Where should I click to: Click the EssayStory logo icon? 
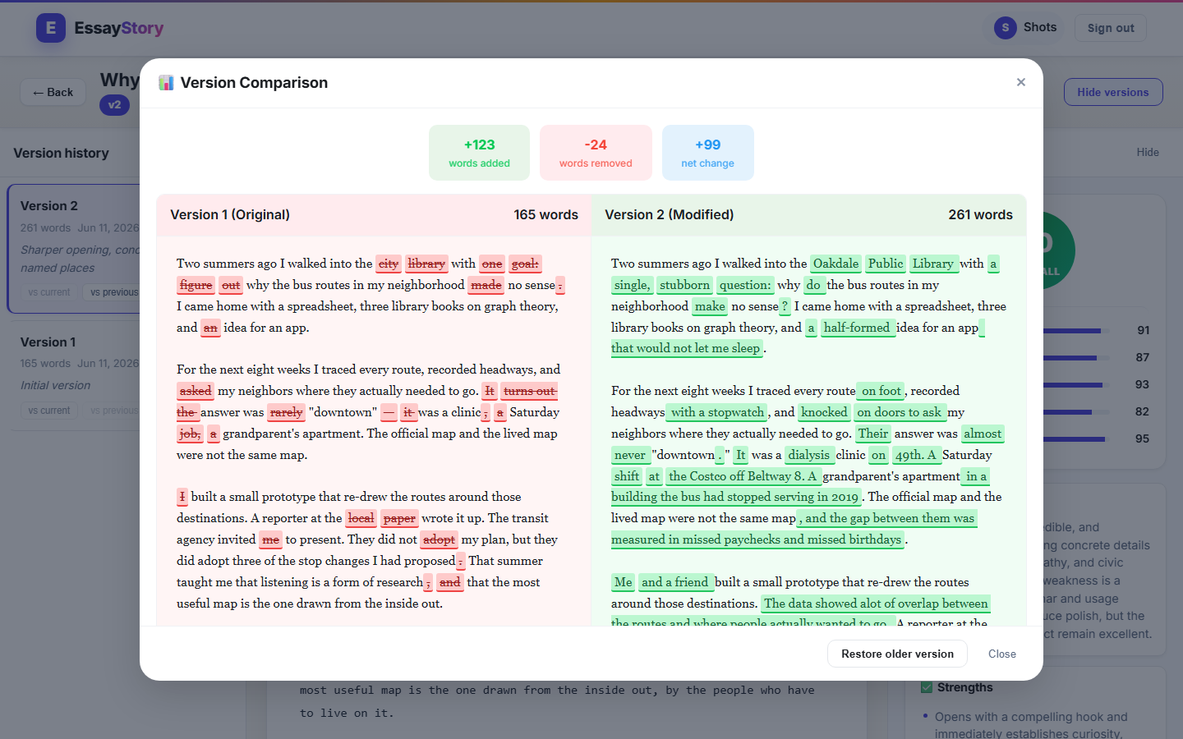pyautogui.click(x=51, y=28)
